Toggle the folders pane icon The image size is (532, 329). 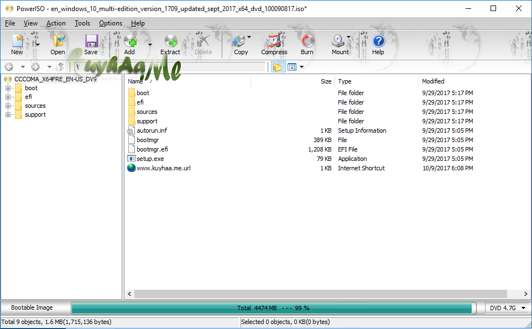coord(277,67)
